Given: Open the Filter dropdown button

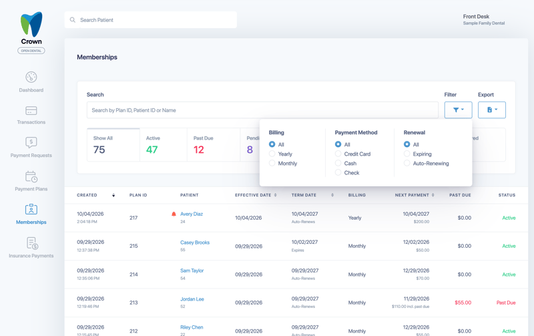Looking at the screenshot, I should 458,110.
